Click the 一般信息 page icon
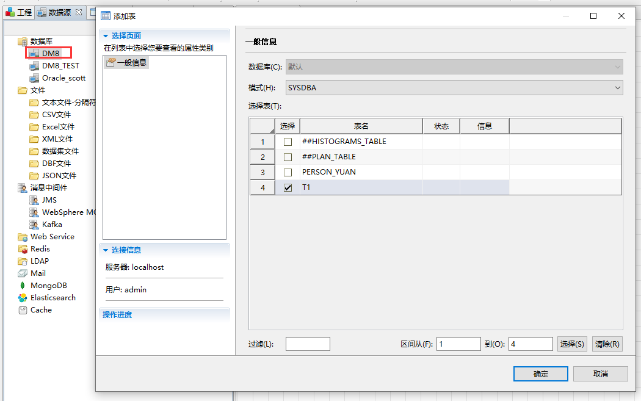Image resolution: width=641 pixels, height=401 pixels. pos(110,62)
